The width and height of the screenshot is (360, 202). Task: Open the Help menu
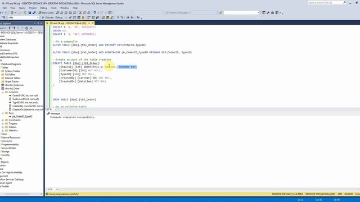point(75,8)
